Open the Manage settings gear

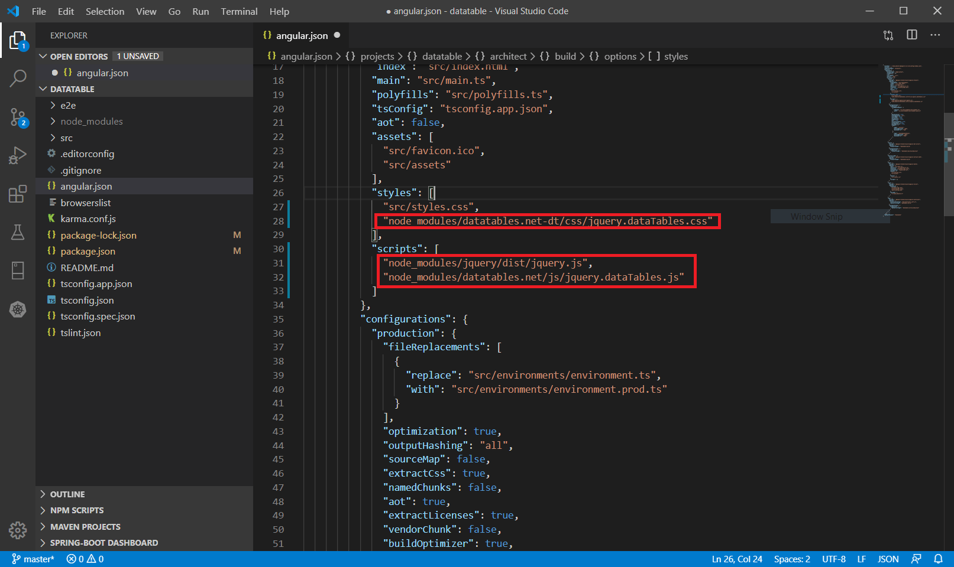pyautogui.click(x=18, y=530)
